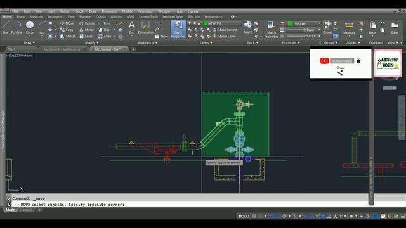Open the linetype BYLAYER dropdown
Screen dimensions: 406x228
[303, 37]
